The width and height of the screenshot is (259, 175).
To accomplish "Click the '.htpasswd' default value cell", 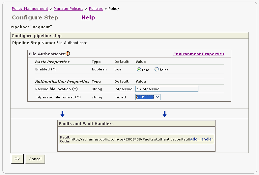I will [x=123, y=89].
